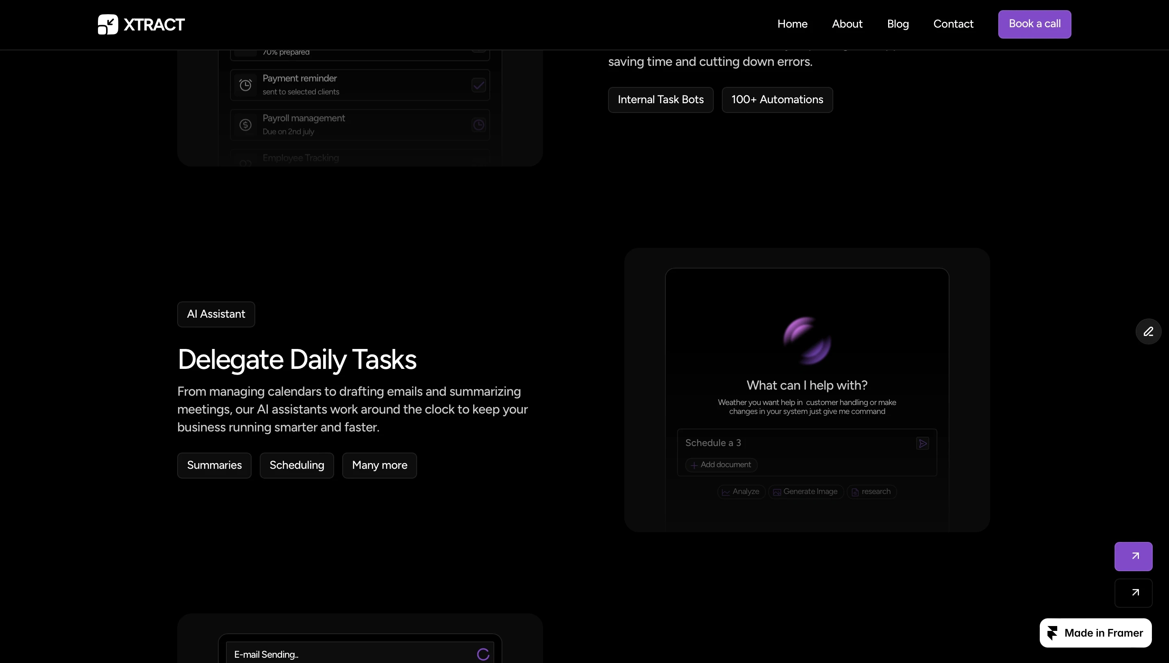Click the E-mail Sending loading spinner
The height and width of the screenshot is (663, 1169).
click(483, 654)
